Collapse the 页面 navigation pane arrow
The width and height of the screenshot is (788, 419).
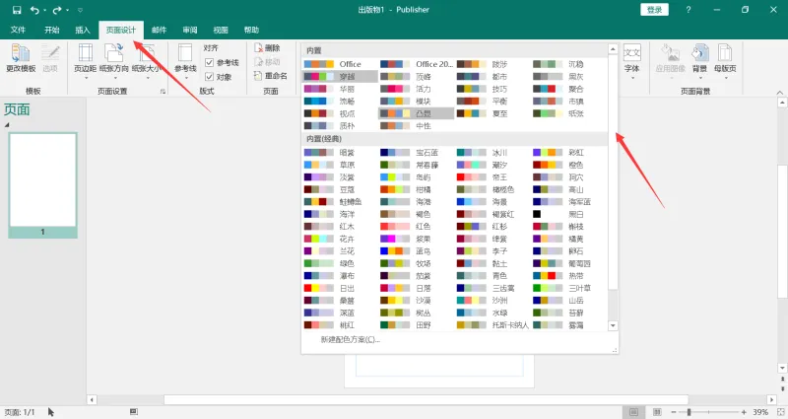(x=7, y=125)
